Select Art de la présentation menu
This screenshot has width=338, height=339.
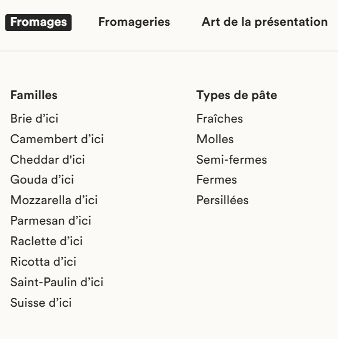(265, 22)
